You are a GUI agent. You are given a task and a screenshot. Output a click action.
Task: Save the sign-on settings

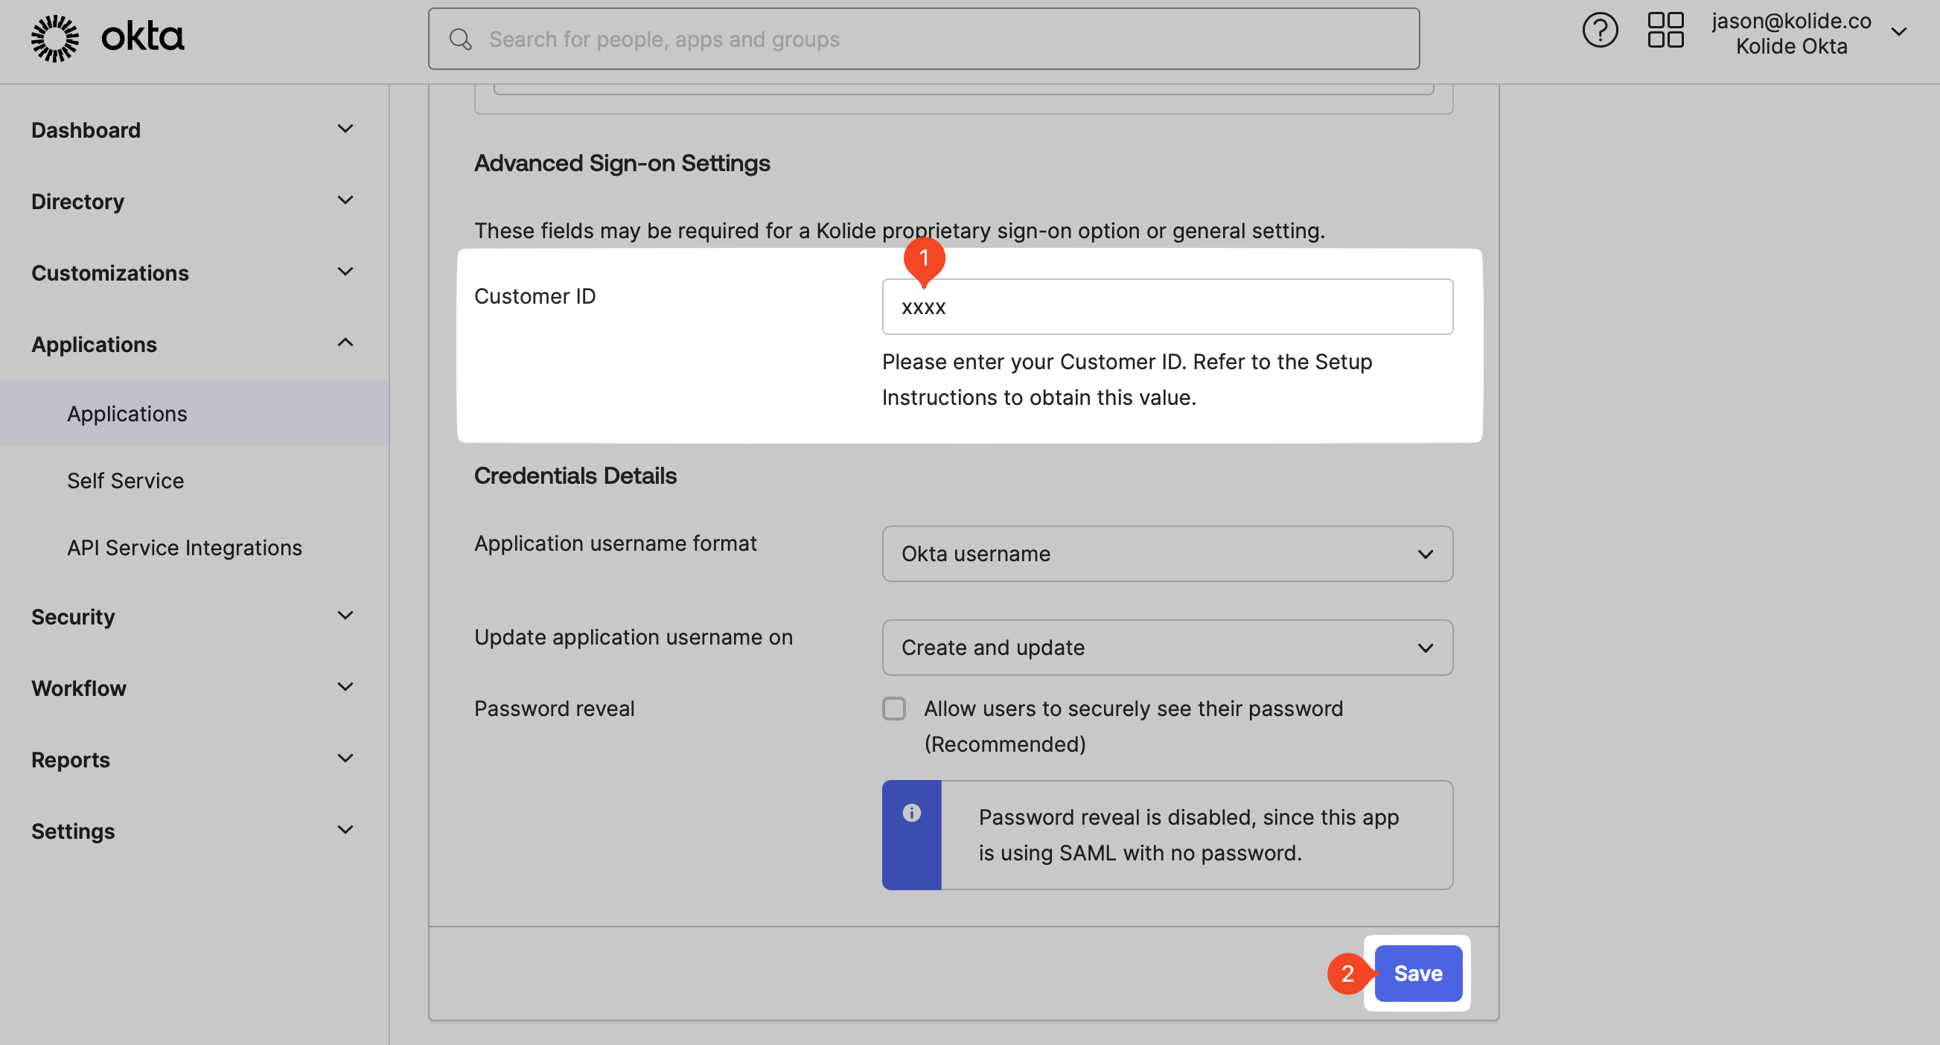pyautogui.click(x=1418, y=974)
